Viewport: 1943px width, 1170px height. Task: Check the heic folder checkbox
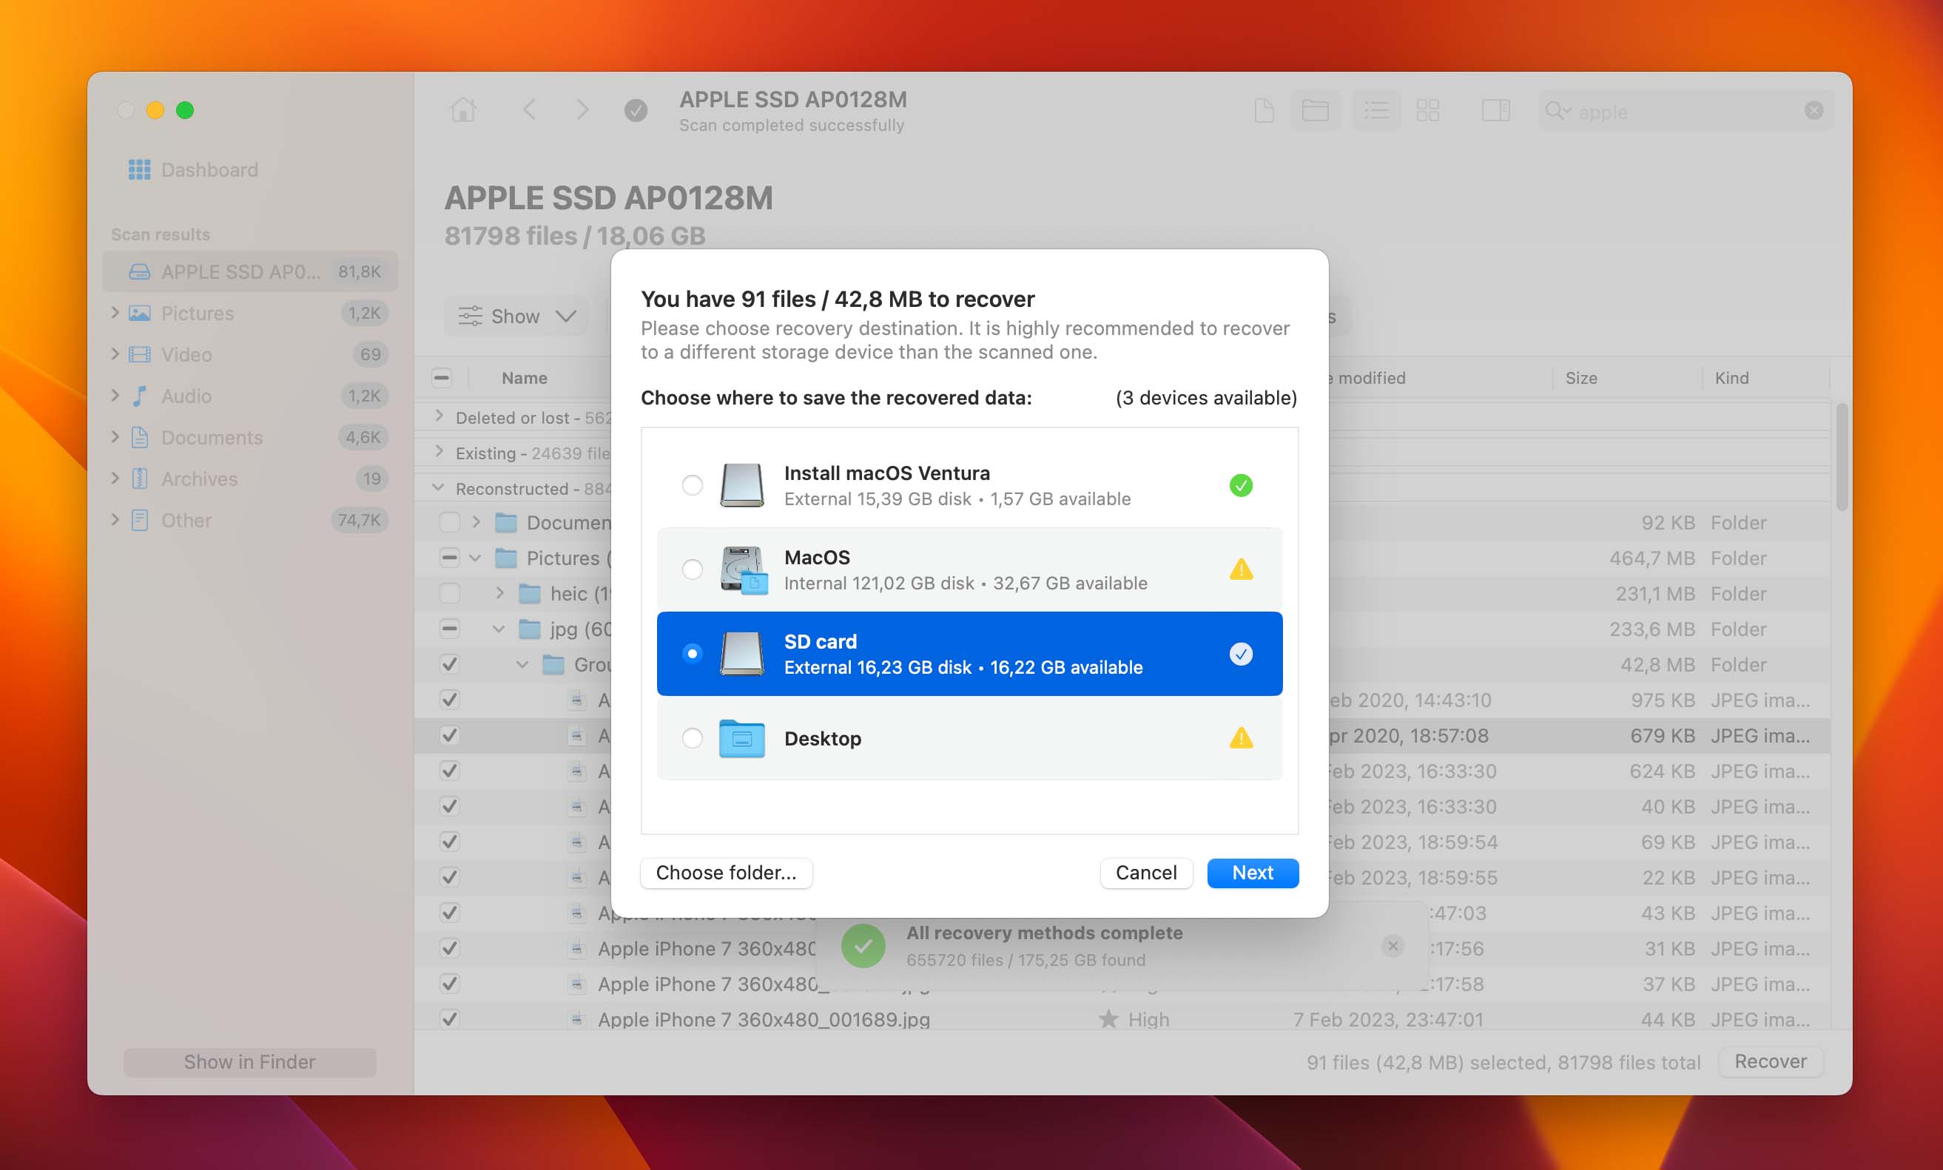click(x=449, y=593)
